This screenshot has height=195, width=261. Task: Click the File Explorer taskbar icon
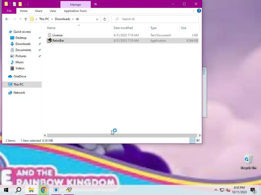(x=31, y=190)
